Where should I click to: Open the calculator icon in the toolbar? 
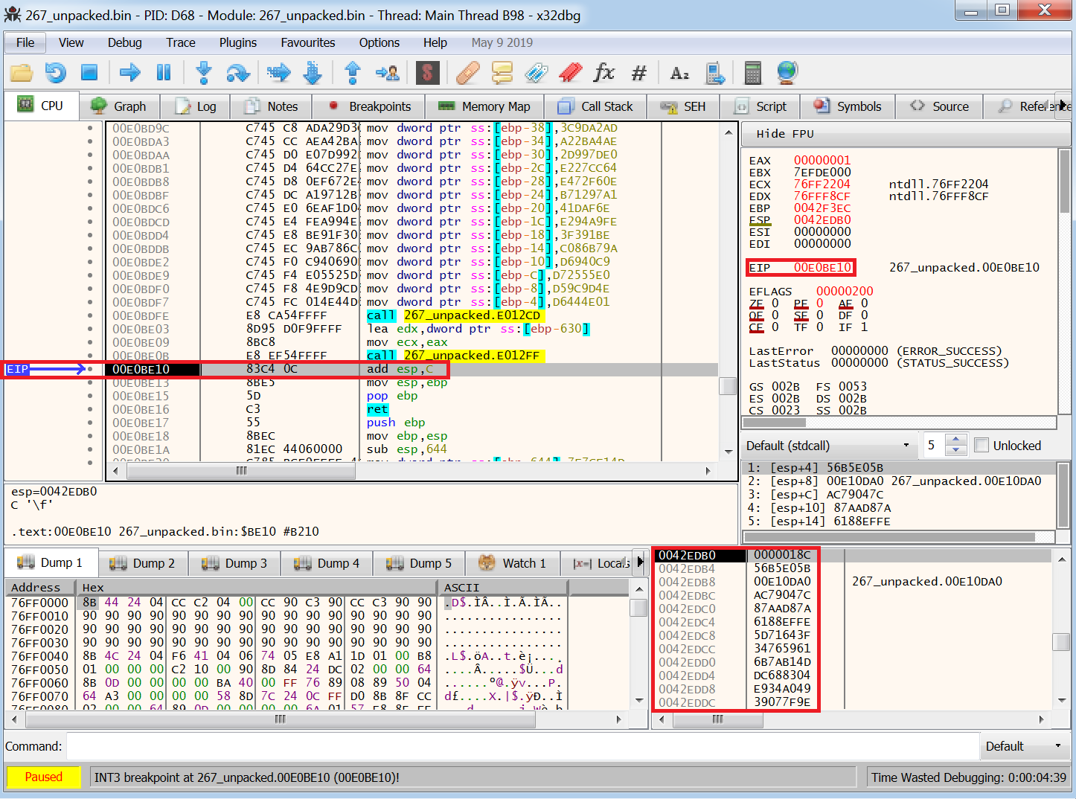pyautogui.click(x=753, y=72)
